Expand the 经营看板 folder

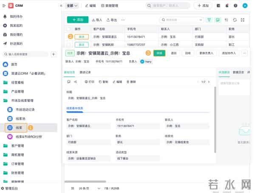(14, 82)
